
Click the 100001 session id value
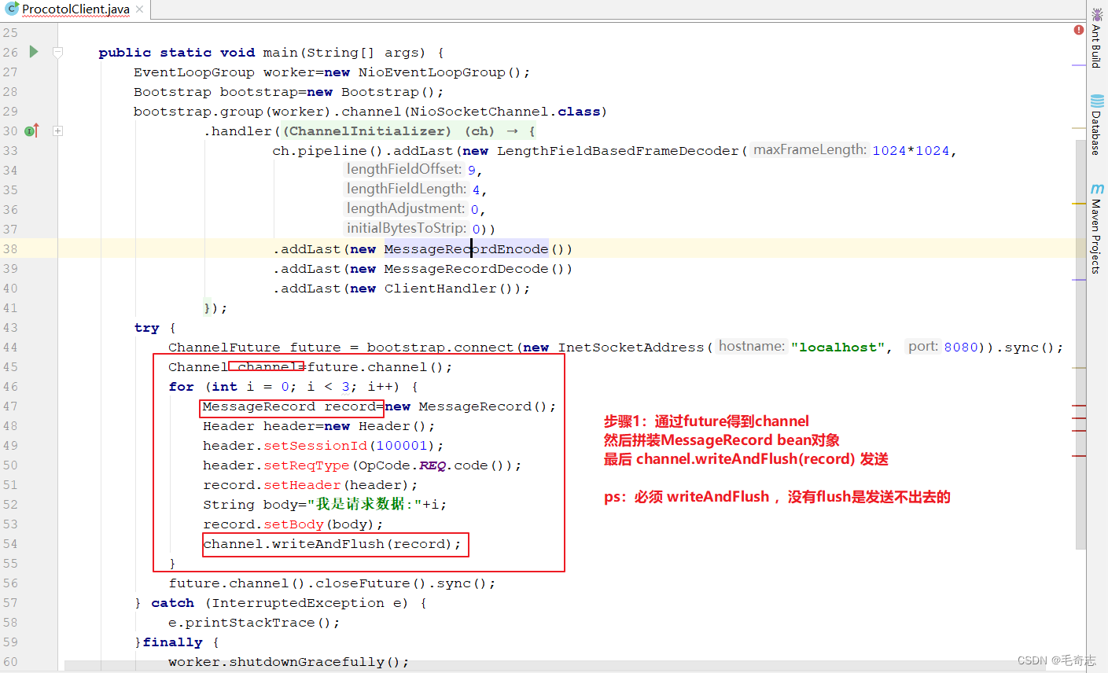[x=402, y=446]
